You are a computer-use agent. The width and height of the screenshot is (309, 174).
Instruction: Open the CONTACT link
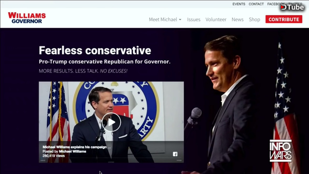point(256,4)
